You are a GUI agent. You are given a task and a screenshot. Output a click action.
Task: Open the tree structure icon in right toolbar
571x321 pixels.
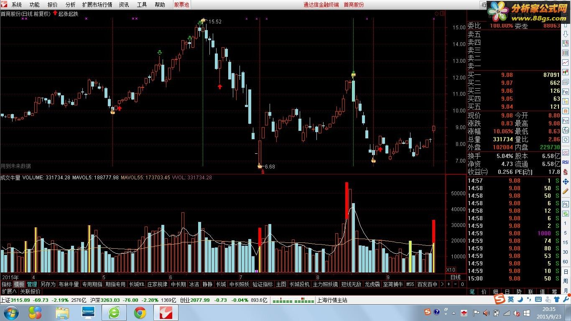pyautogui.click(x=566, y=101)
